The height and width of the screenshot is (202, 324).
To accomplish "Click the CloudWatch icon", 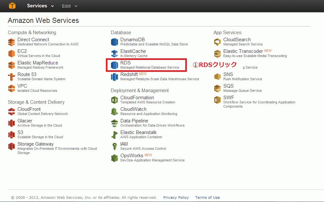I will tap(115, 111).
